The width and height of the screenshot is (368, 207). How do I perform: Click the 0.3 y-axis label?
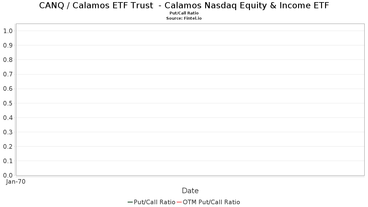point(8,132)
